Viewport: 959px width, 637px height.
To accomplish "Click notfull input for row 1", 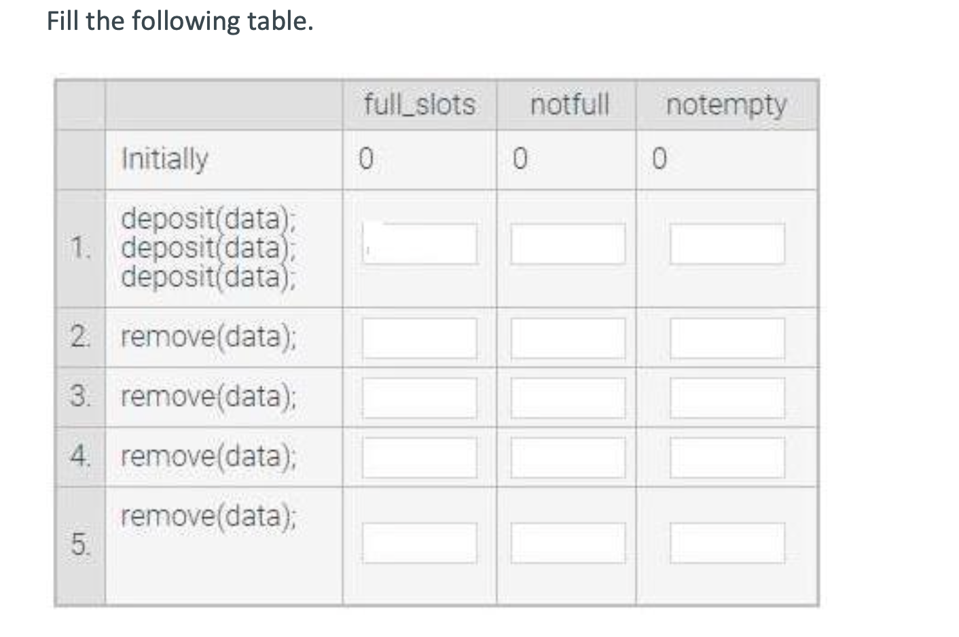I will [x=568, y=244].
